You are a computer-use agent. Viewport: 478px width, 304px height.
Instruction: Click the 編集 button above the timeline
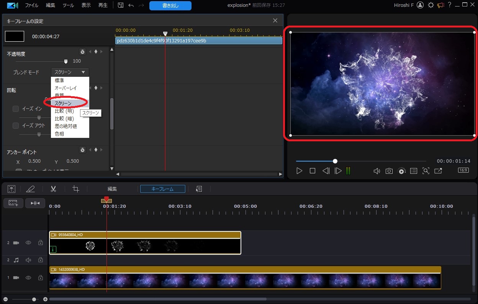pos(112,189)
